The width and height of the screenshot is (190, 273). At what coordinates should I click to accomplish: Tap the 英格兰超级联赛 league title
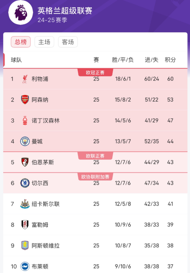65,11
